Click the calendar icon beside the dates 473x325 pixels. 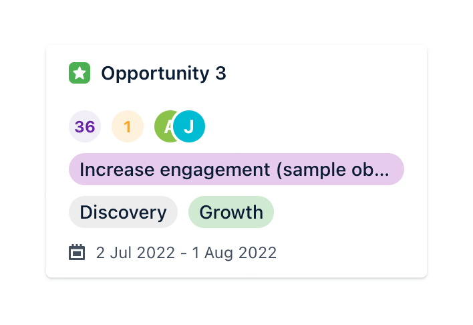point(77,253)
